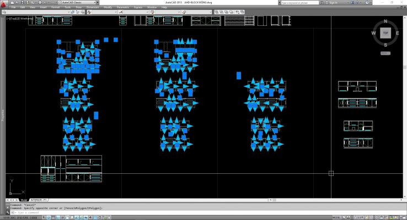
Task: Click the AutoCAD application menu logo
Action: [3, 3]
